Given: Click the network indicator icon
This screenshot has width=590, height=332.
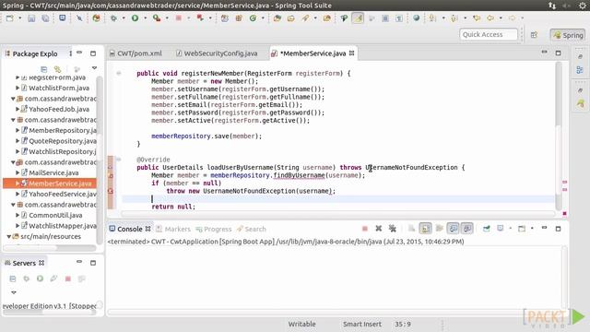Looking at the screenshot, I should pos(552,6).
